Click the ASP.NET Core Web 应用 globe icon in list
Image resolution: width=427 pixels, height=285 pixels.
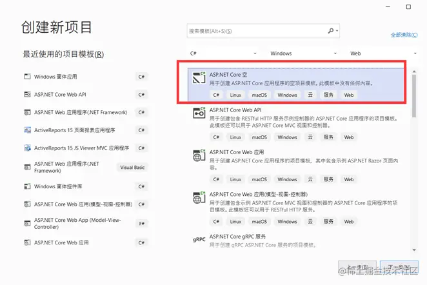point(199,155)
